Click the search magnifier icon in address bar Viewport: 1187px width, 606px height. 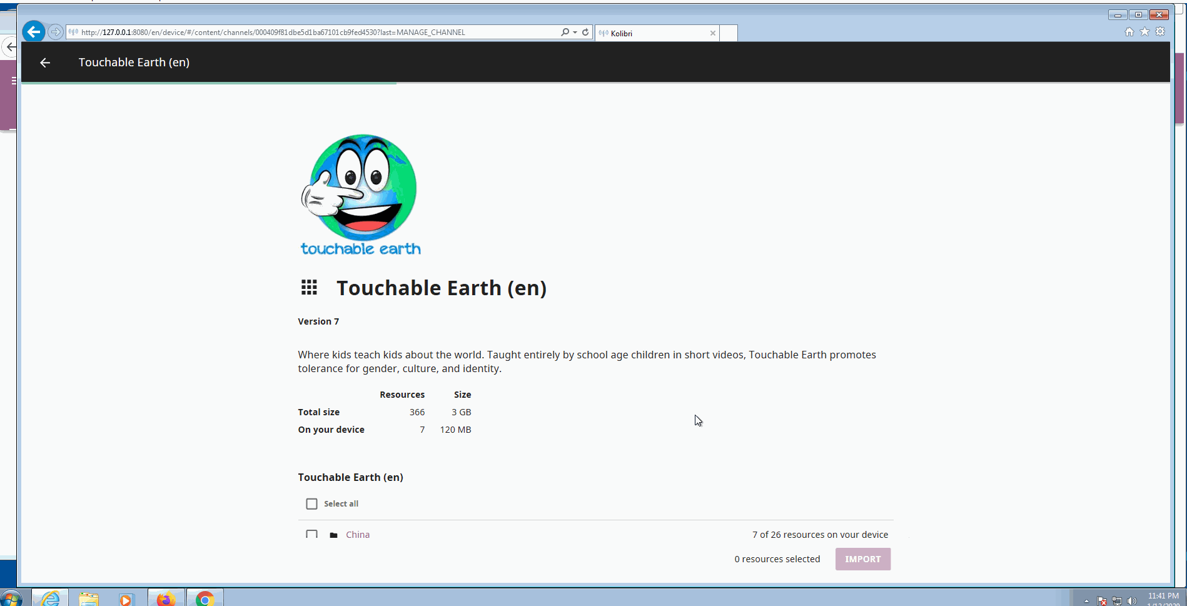point(564,31)
